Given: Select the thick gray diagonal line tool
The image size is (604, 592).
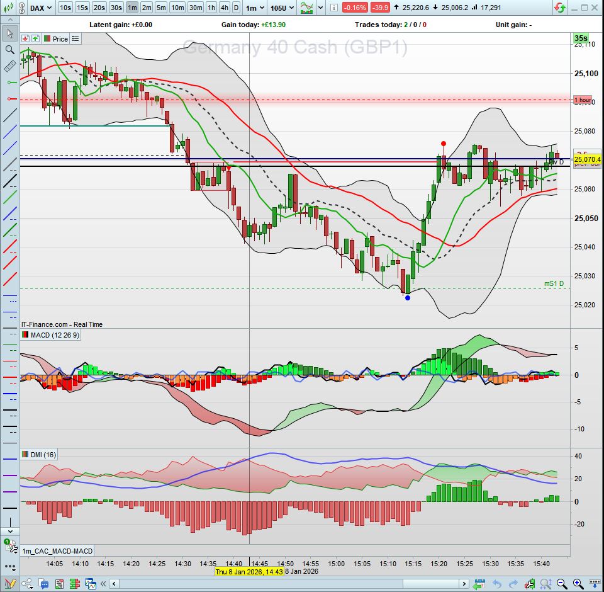Looking at the screenshot, I should click(x=10, y=164).
